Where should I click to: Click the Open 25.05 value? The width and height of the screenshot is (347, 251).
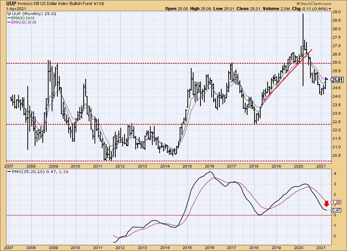177,8
